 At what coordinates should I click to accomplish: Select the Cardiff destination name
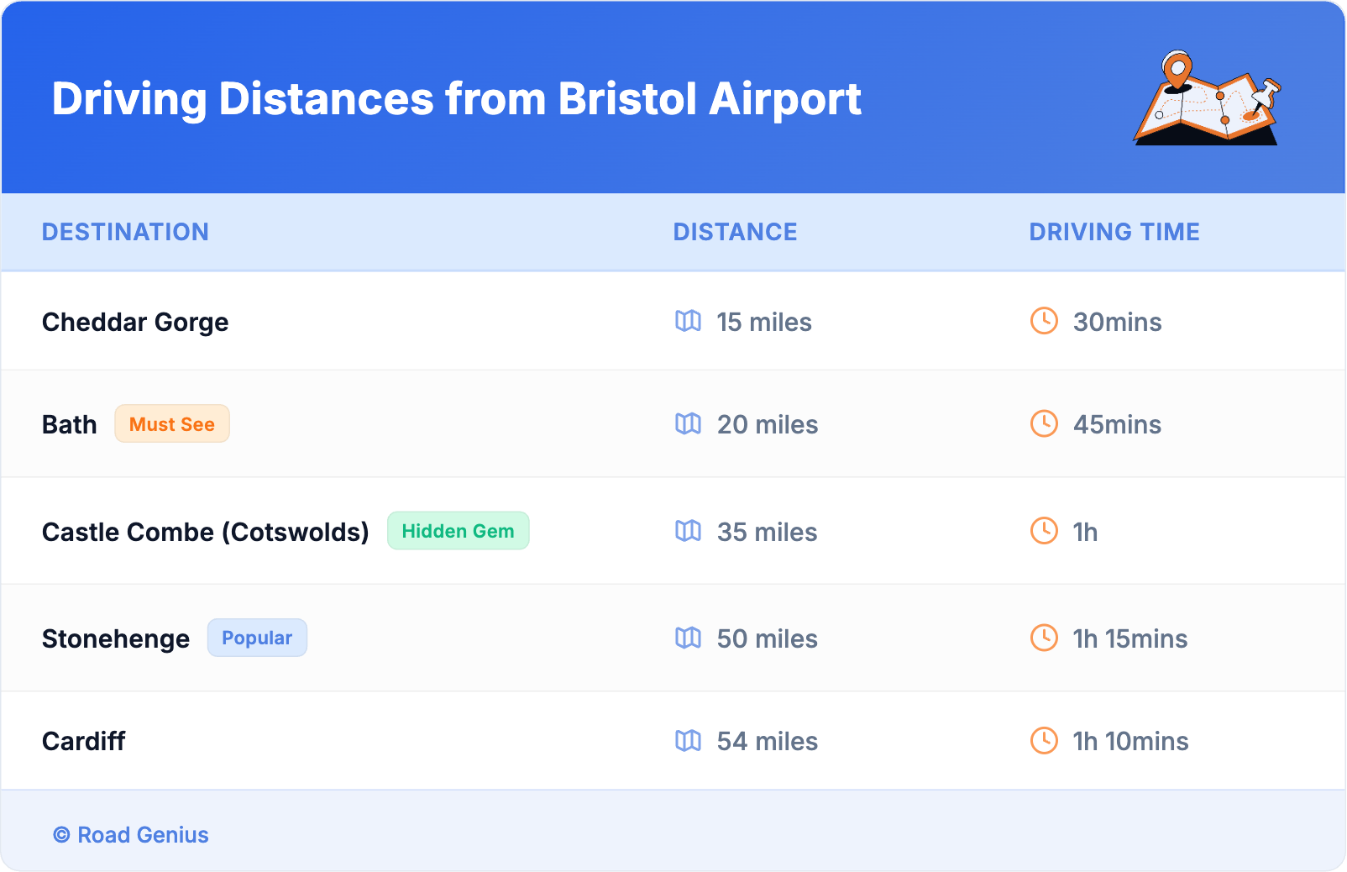[x=84, y=741]
